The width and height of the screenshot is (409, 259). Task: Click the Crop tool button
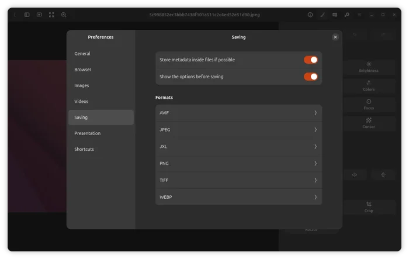coord(368,208)
